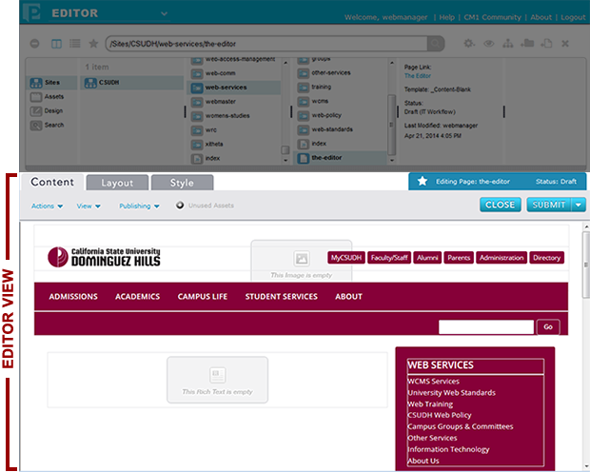Open the Publishing dropdown menu
The height and width of the screenshot is (472, 590).
(139, 206)
